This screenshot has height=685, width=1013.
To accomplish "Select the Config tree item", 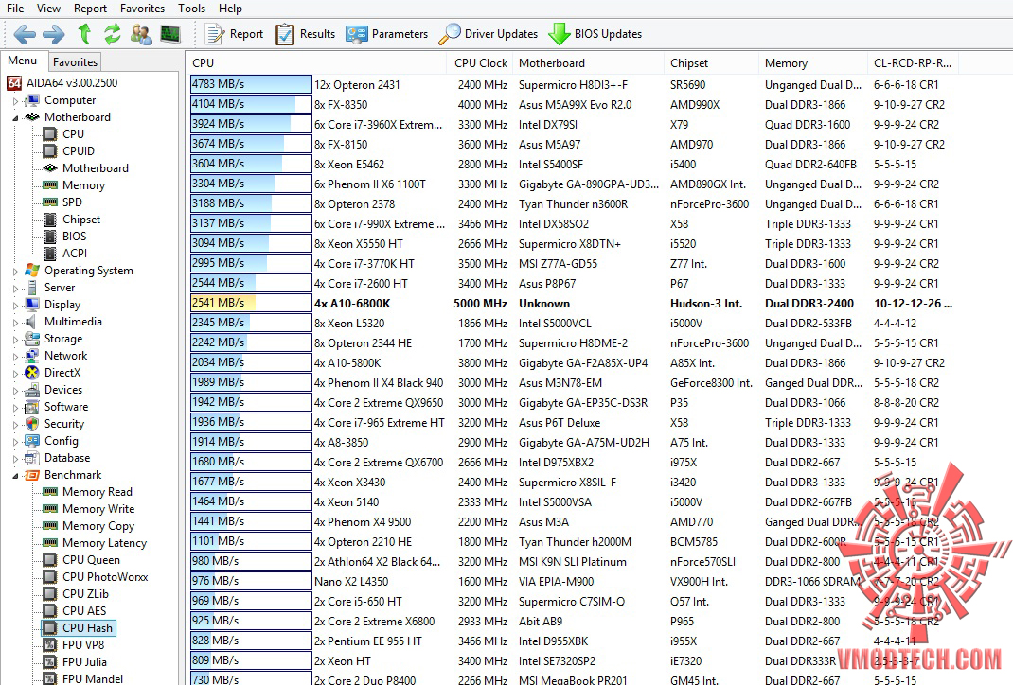I will [x=52, y=440].
